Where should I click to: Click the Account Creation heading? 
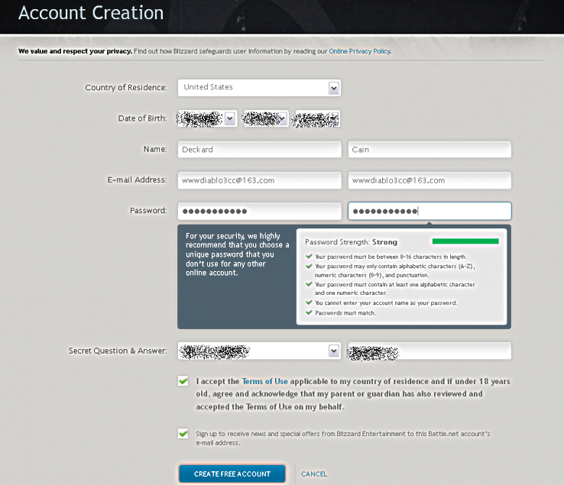point(91,12)
